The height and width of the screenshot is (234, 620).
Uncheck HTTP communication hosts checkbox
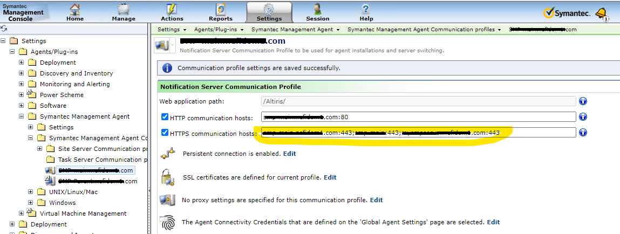click(x=165, y=117)
